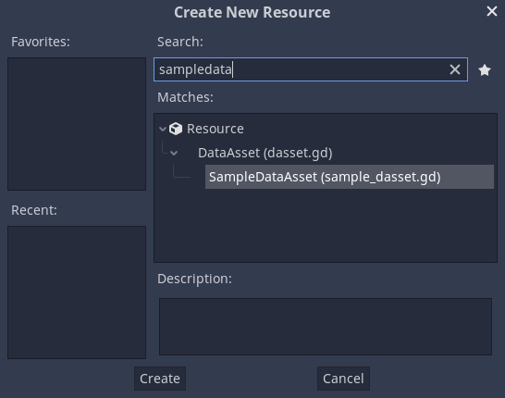Click the Resource cube icon
Viewport: 505px width, 398px height.
click(x=176, y=129)
